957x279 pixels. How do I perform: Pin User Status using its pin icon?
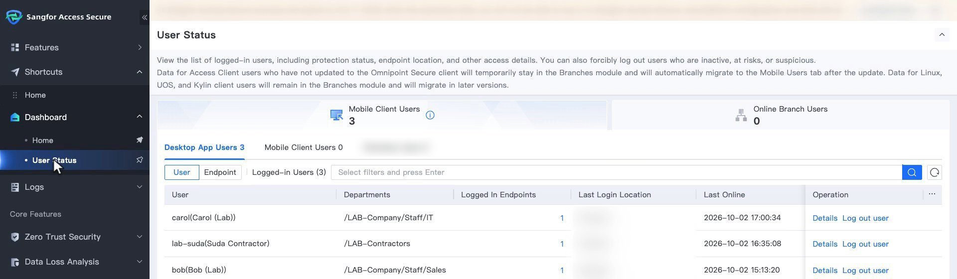(140, 160)
